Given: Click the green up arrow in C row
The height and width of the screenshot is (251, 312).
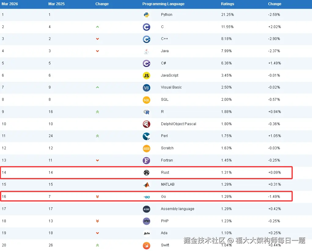Looking at the screenshot, I should click(x=97, y=27).
